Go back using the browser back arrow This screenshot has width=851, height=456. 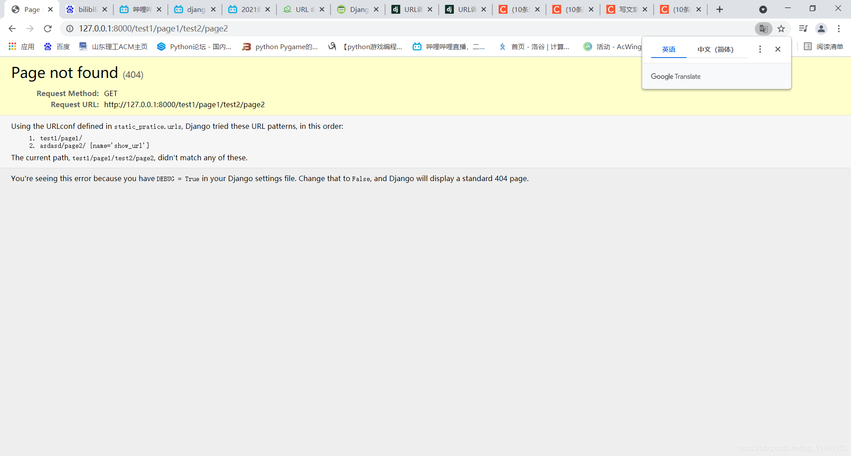tap(12, 29)
